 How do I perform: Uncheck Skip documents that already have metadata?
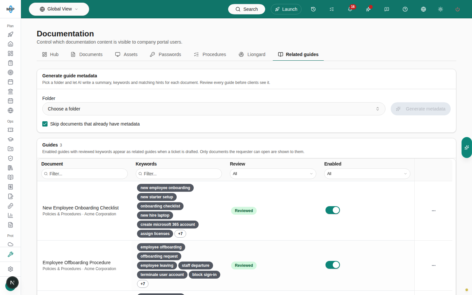tap(45, 124)
